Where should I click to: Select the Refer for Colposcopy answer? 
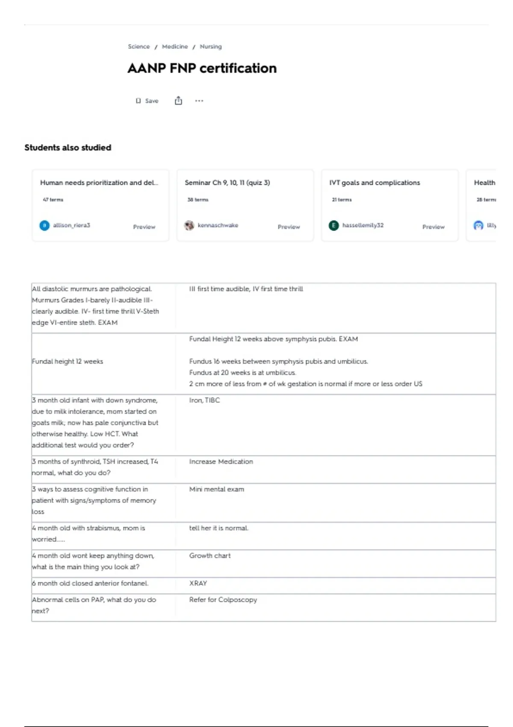coord(223,600)
